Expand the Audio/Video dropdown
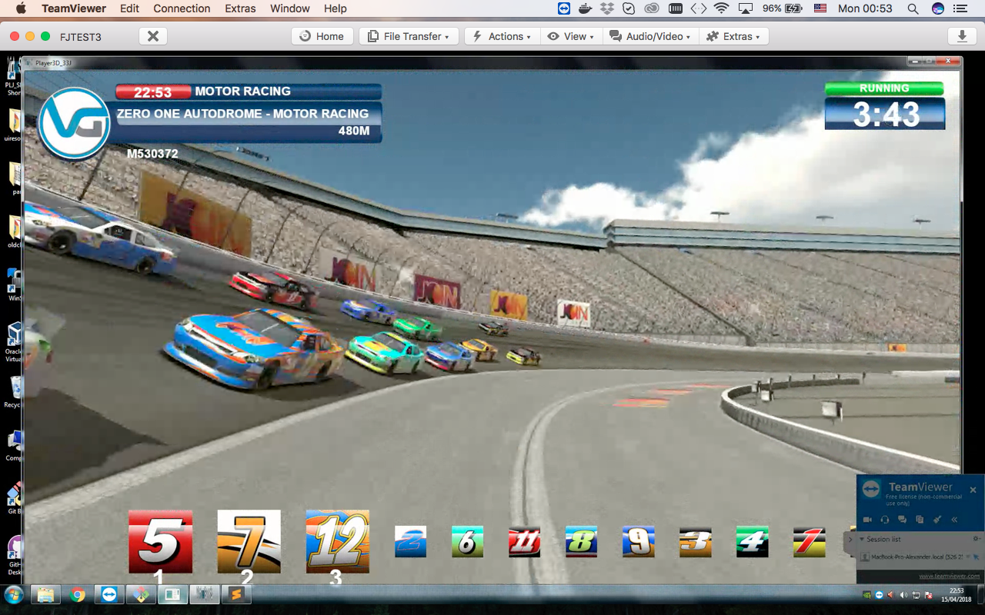 [x=649, y=36]
